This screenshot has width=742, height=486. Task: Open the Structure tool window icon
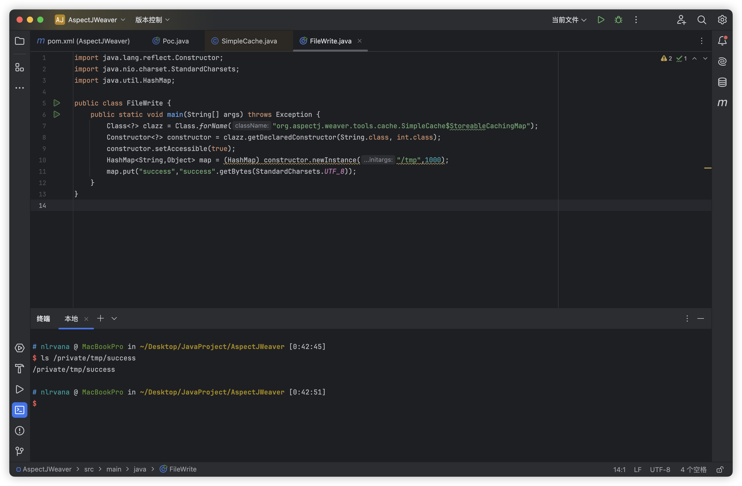pos(19,67)
